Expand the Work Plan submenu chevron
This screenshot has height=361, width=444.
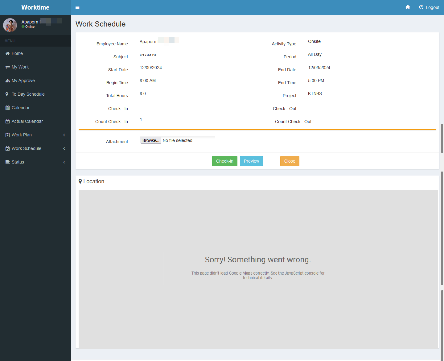tap(64, 135)
